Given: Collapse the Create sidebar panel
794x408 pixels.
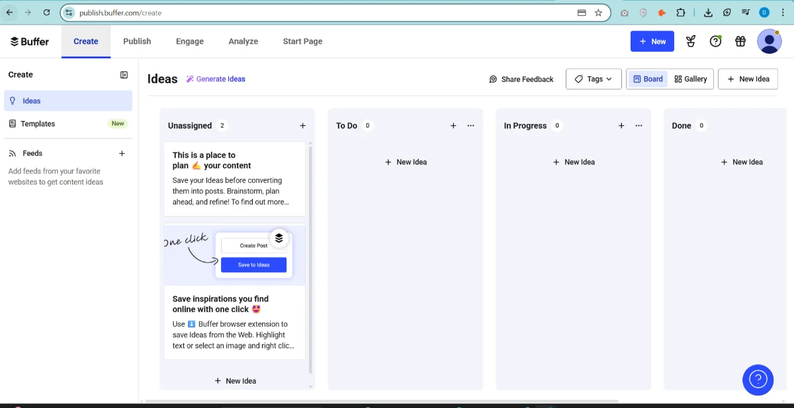Looking at the screenshot, I should click(124, 75).
